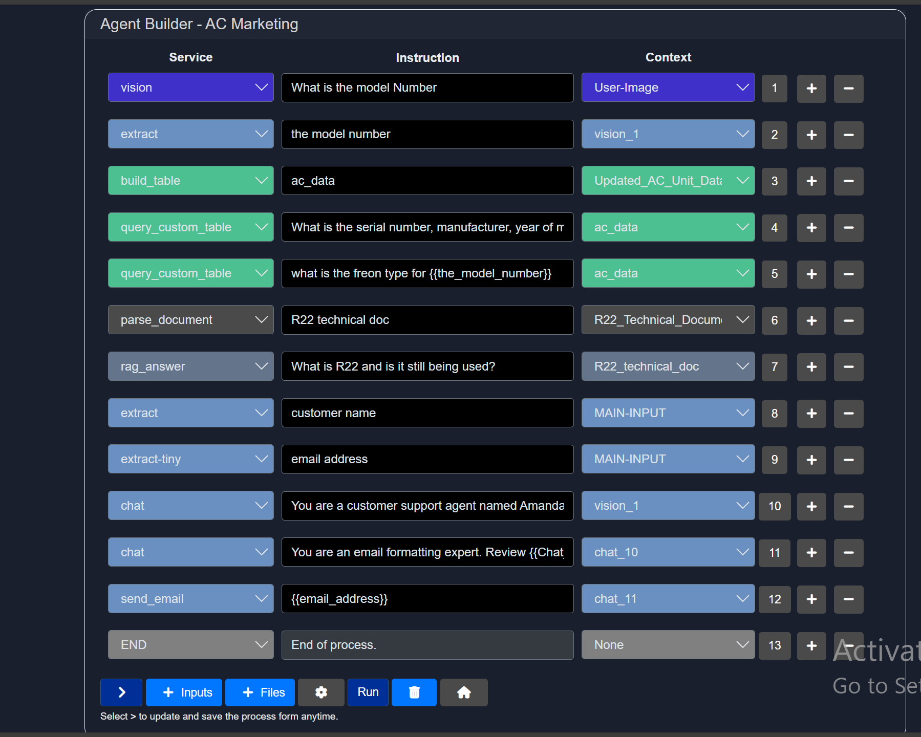Click the home icon button

tap(463, 692)
